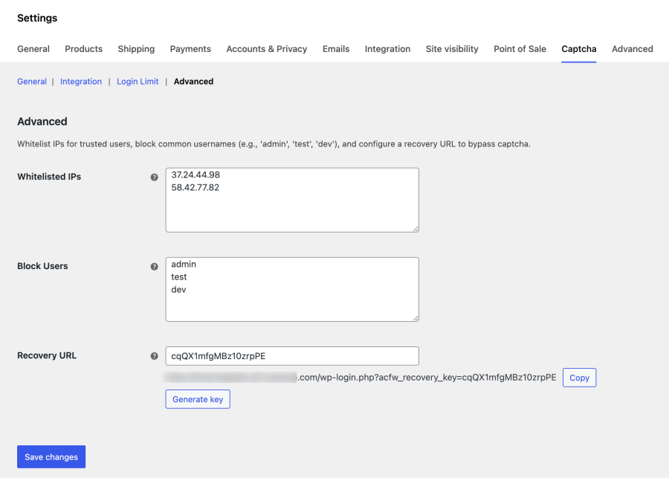Open General captcha sub-section link
Image resolution: width=669 pixels, height=478 pixels.
pyautogui.click(x=32, y=82)
